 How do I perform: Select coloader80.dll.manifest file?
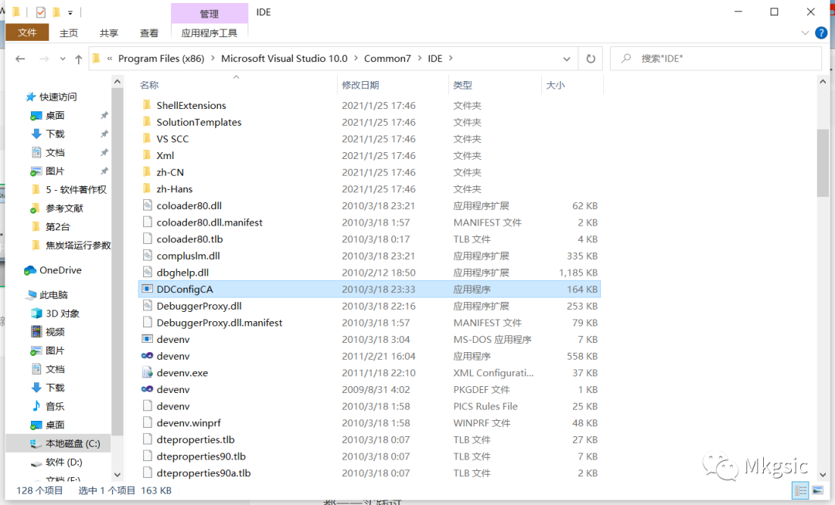click(x=210, y=222)
